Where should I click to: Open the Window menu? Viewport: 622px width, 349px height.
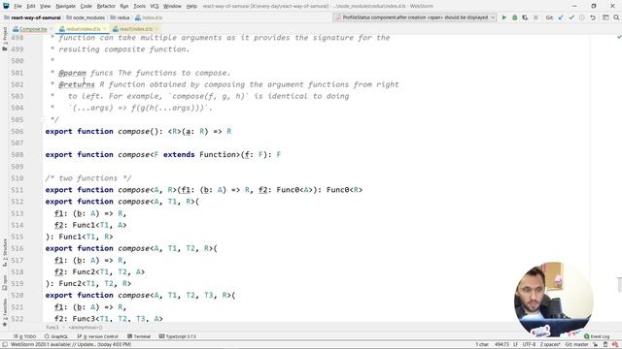172,7
